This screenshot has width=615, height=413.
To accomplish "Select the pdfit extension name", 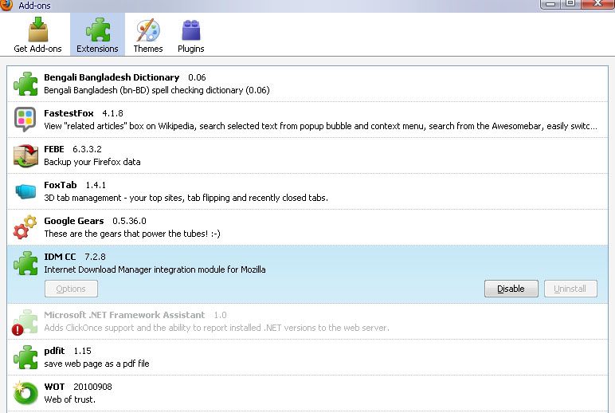I will 54,351.
